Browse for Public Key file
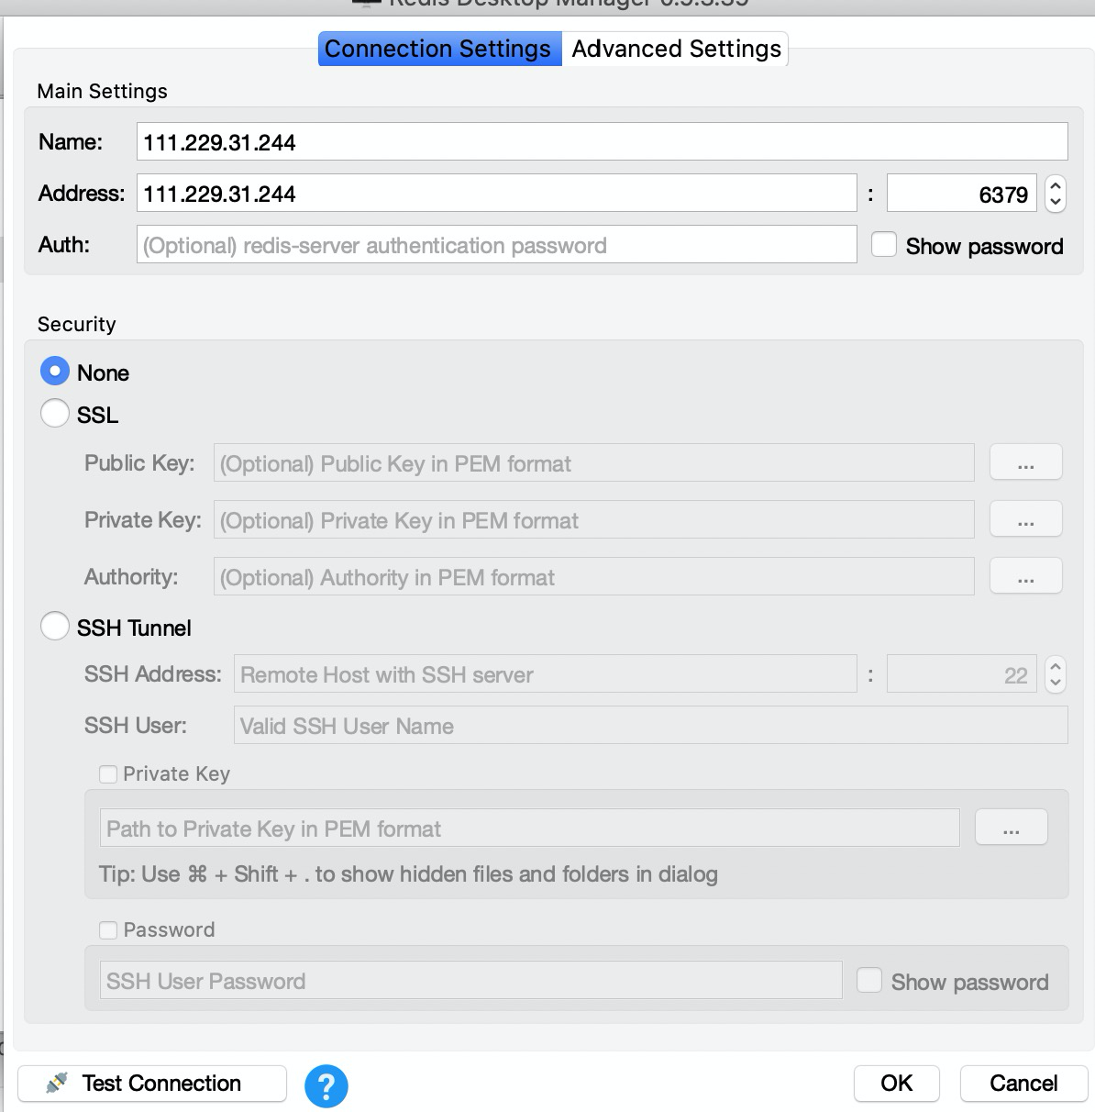 [x=1026, y=462]
